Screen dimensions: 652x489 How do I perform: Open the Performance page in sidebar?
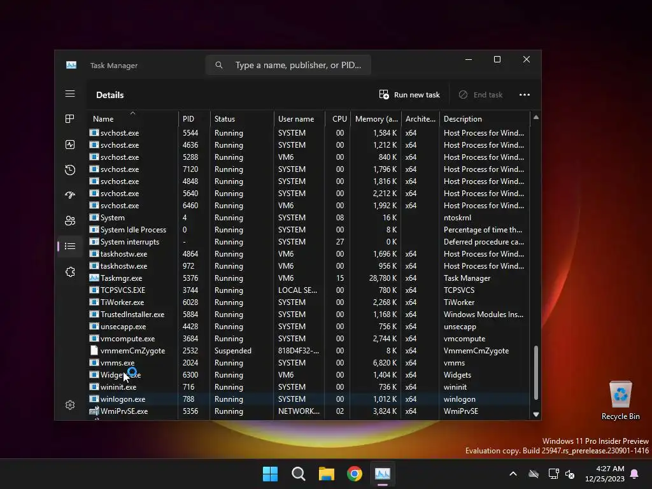pos(70,145)
